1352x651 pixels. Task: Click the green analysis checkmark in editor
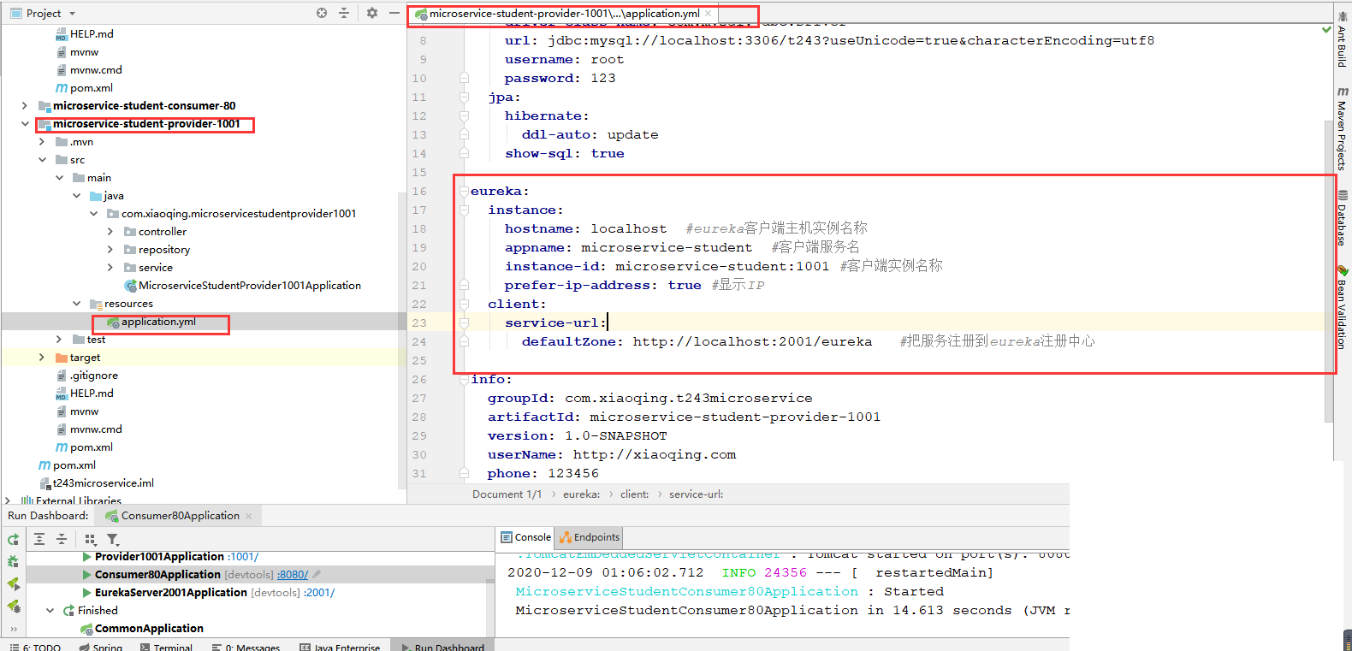tap(1327, 29)
